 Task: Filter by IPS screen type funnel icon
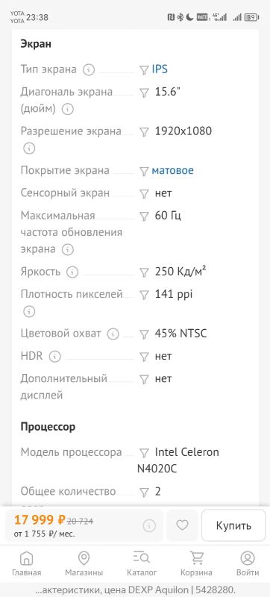click(144, 70)
